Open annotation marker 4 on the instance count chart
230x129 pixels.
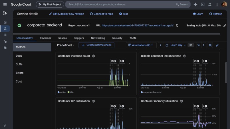click(122, 61)
